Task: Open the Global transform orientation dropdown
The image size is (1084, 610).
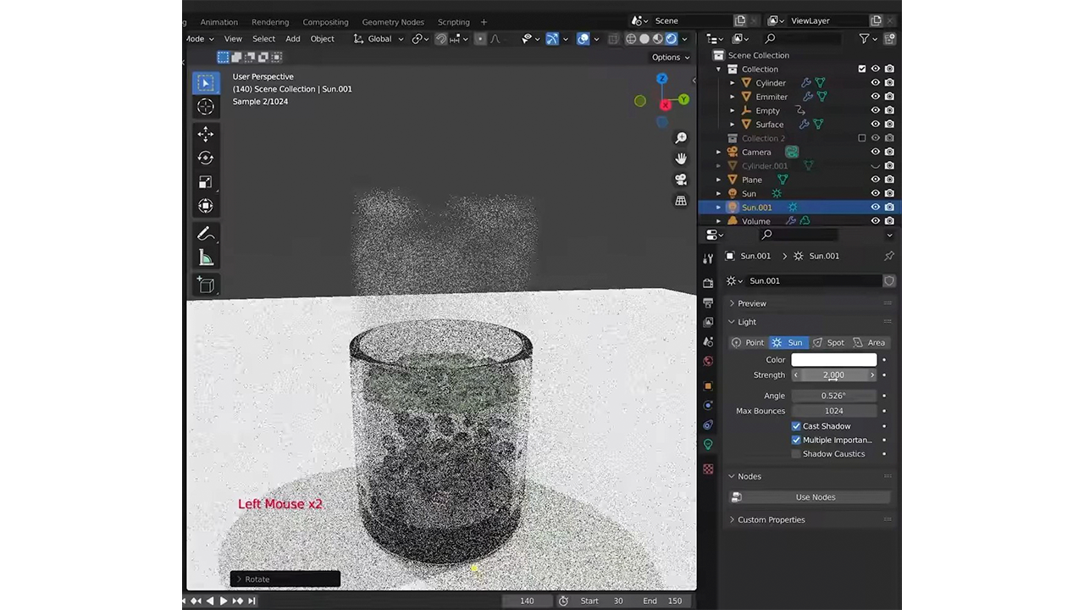Action: pyautogui.click(x=379, y=39)
